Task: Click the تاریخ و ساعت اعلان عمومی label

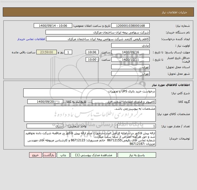Action: (x=92, y=26)
